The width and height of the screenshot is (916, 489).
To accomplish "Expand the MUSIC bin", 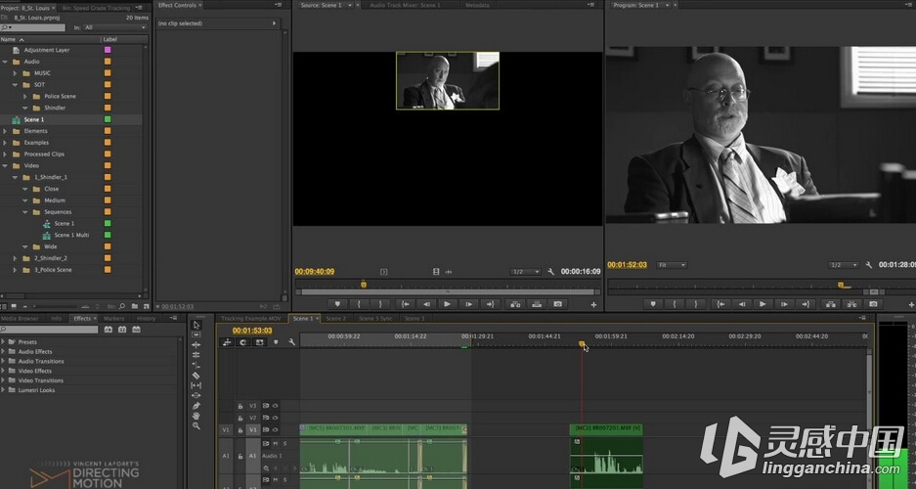I will pyautogui.click(x=16, y=73).
